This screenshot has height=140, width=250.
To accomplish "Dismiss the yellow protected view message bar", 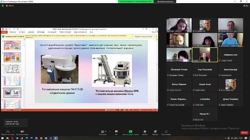I will pyautogui.click(x=156, y=36).
